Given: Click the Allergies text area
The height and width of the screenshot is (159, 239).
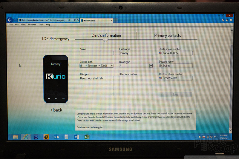Looking at the screenshot, I should pyautogui.click(x=96, y=86).
